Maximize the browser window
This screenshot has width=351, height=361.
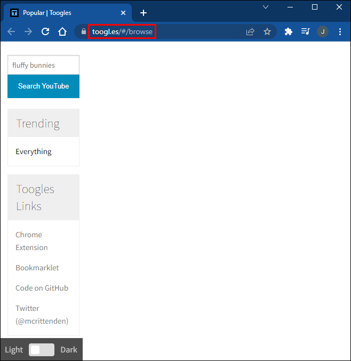coord(315,7)
